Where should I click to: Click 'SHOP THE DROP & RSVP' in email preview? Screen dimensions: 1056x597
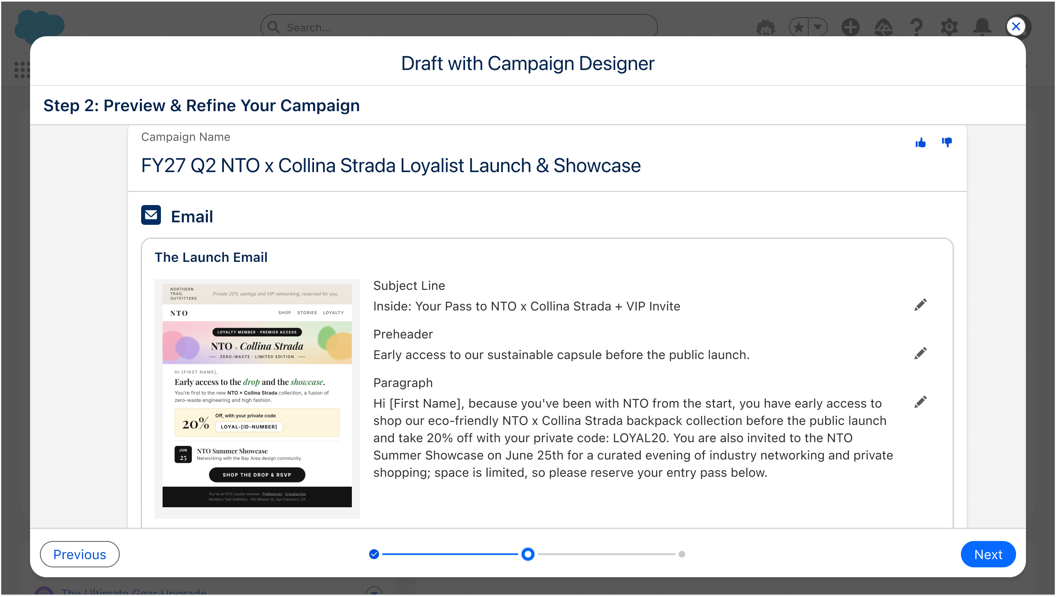coord(257,475)
